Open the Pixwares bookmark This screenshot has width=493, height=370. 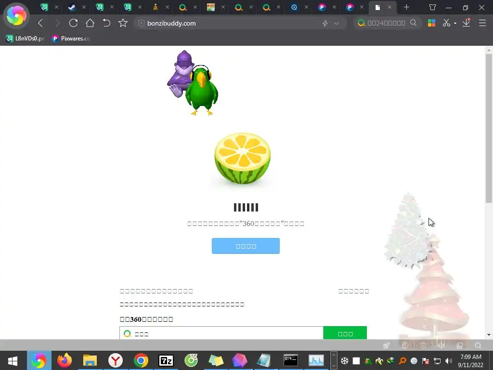71,39
